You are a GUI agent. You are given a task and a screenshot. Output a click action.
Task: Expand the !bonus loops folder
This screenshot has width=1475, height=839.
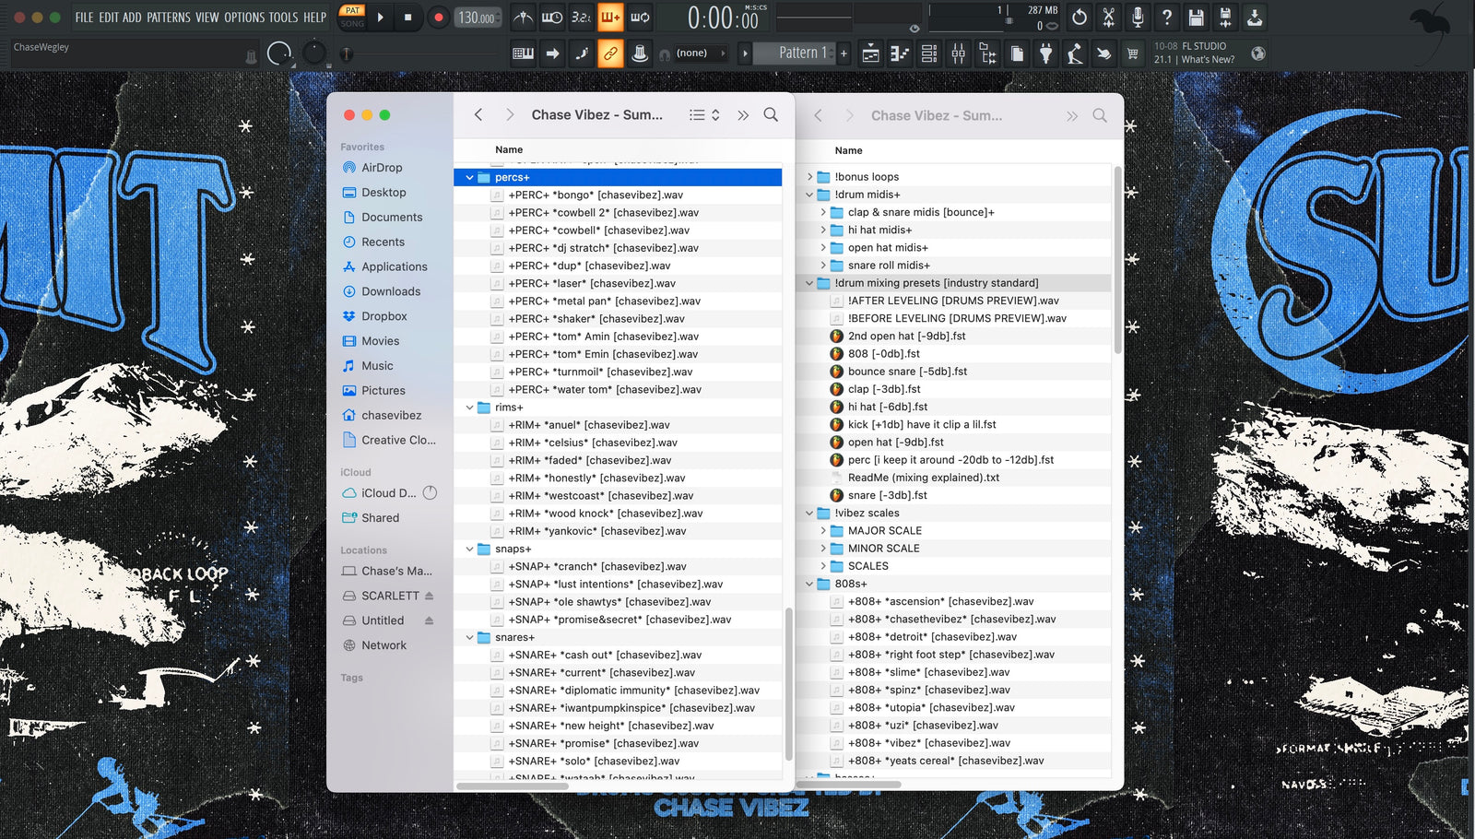809,177
